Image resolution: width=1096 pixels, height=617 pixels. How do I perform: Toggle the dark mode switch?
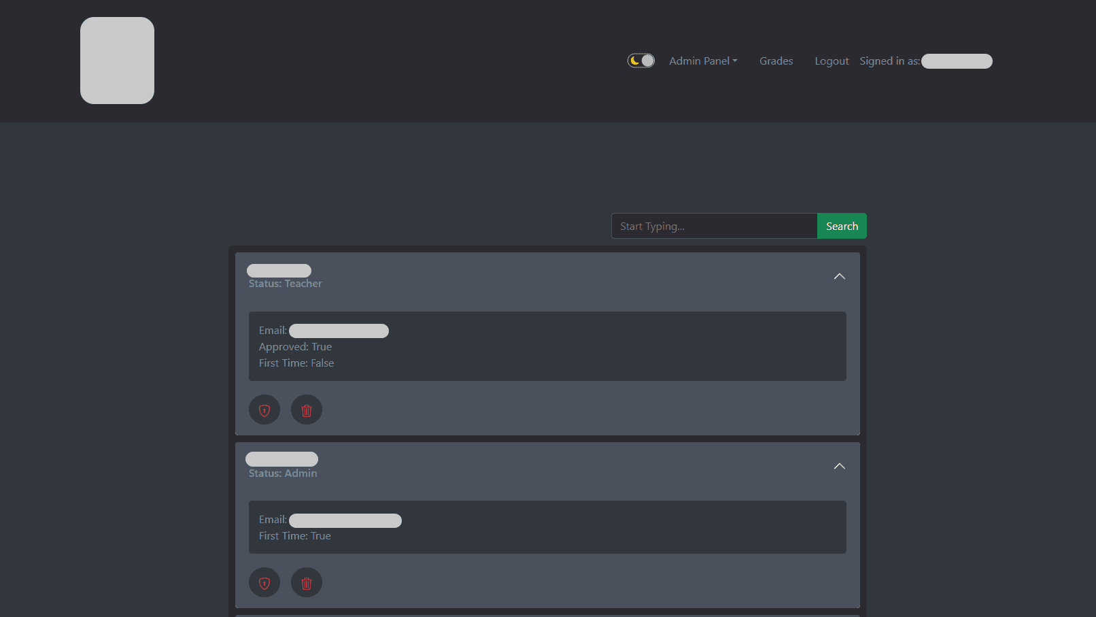pos(640,61)
